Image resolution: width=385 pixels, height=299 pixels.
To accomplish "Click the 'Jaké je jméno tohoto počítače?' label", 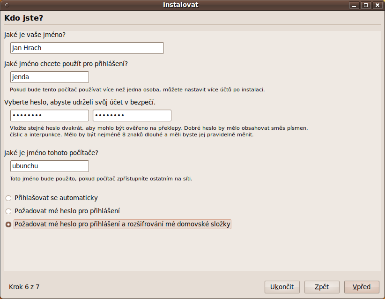I will pyautogui.click(x=52, y=153).
